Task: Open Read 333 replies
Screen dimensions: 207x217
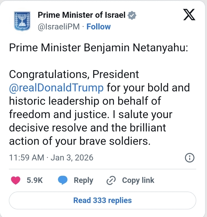Action: [102, 200]
